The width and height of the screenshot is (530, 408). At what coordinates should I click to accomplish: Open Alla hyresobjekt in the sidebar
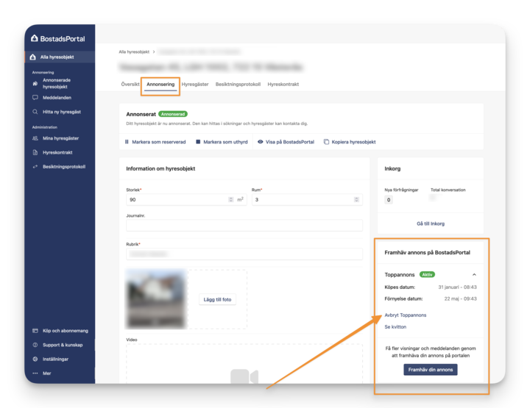[60, 57]
